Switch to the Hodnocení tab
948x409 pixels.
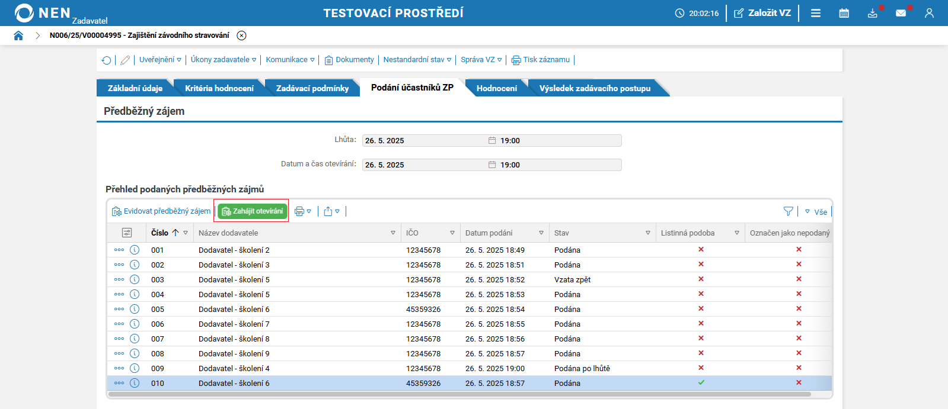[496, 88]
